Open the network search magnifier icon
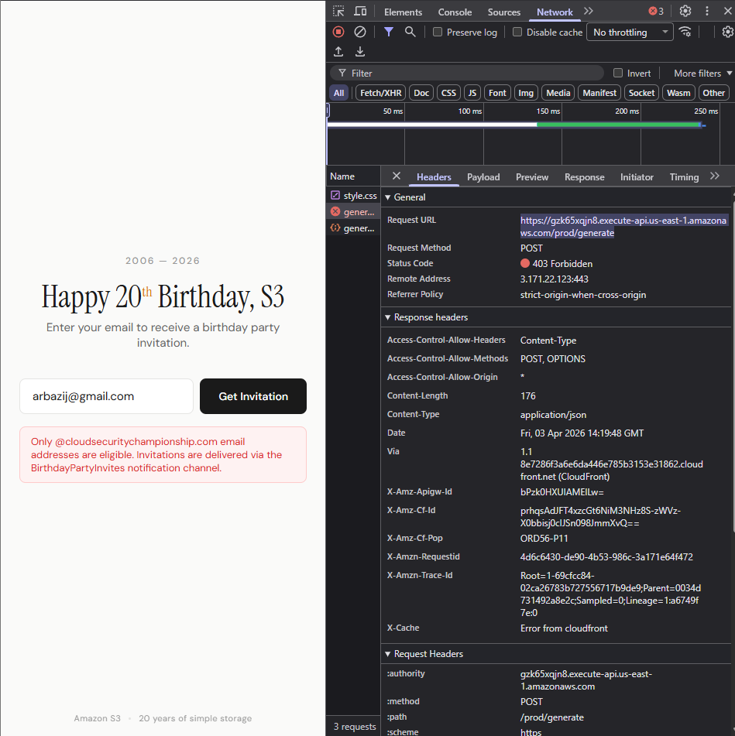735x736 pixels. point(410,32)
